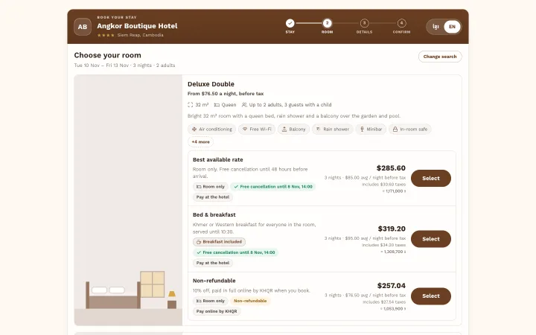536x335 pixels.
Task: Click the Deluxe Double room title
Action: pyautogui.click(x=211, y=84)
